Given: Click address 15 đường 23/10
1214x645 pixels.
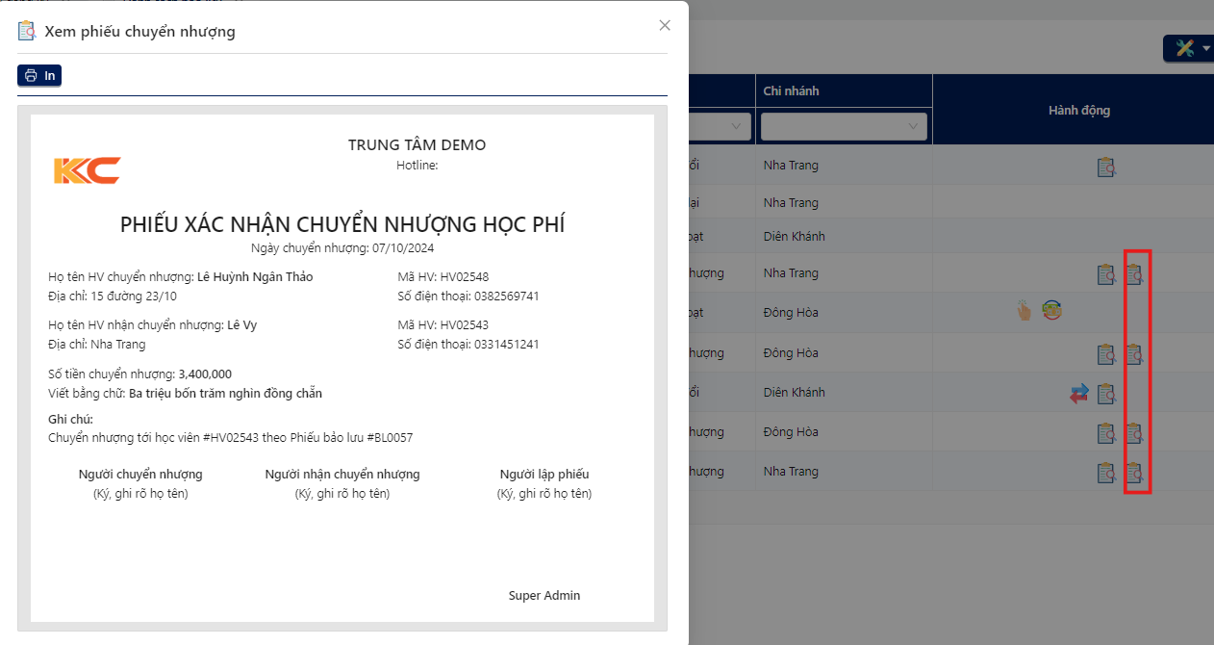Looking at the screenshot, I should tap(134, 297).
